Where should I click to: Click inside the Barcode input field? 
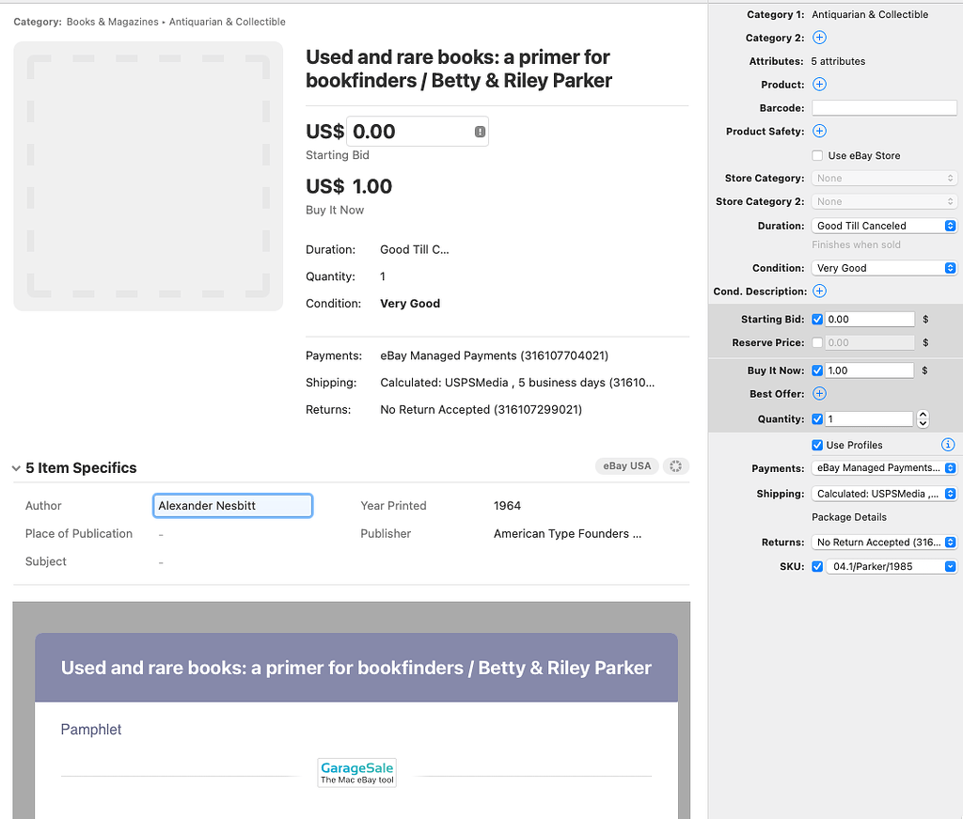coord(883,107)
